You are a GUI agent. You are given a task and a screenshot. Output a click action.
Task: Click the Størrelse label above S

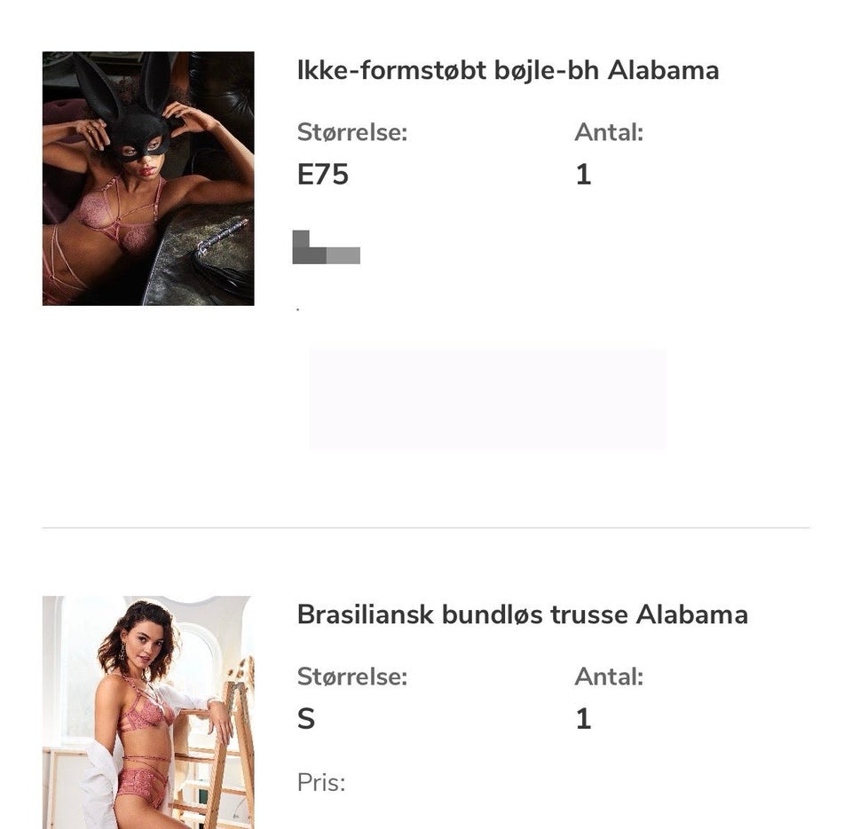[351, 677]
